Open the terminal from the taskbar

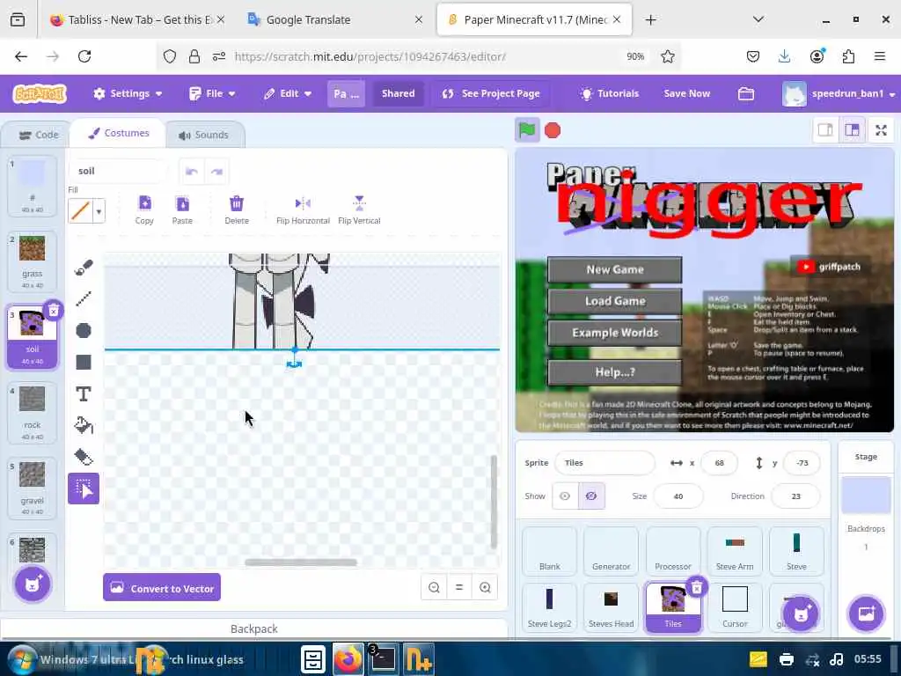tap(382, 659)
